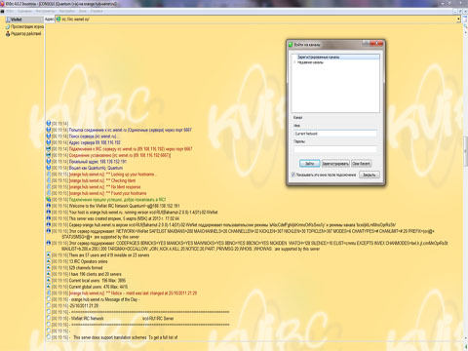This screenshot has width=468, height=351.
Task: Open the Окна menu
Action: coord(83,11)
